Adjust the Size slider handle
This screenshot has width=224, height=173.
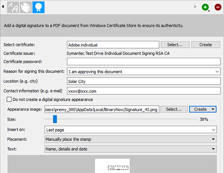click(55, 119)
